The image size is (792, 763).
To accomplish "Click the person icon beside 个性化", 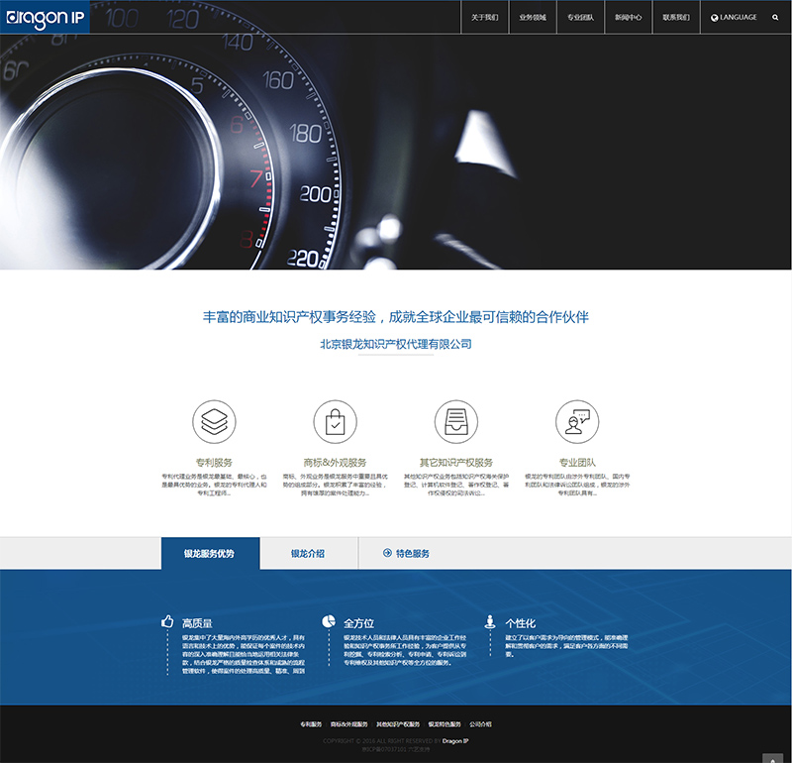I will pos(489,622).
